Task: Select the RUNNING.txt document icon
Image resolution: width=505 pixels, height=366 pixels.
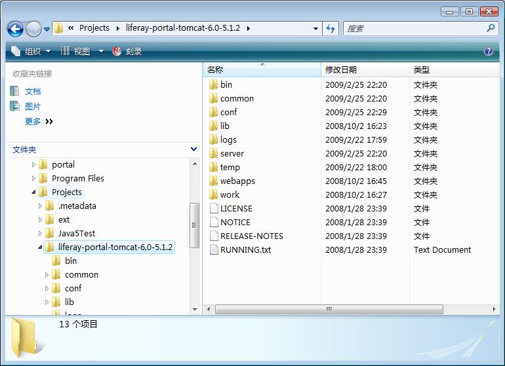Action: click(x=214, y=250)
